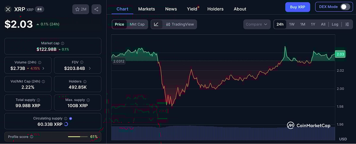Viewport: 356px width, 144px height.
Task: Click the 492.85K holders value
Action: pyautogui.click(x=78, y=87)
